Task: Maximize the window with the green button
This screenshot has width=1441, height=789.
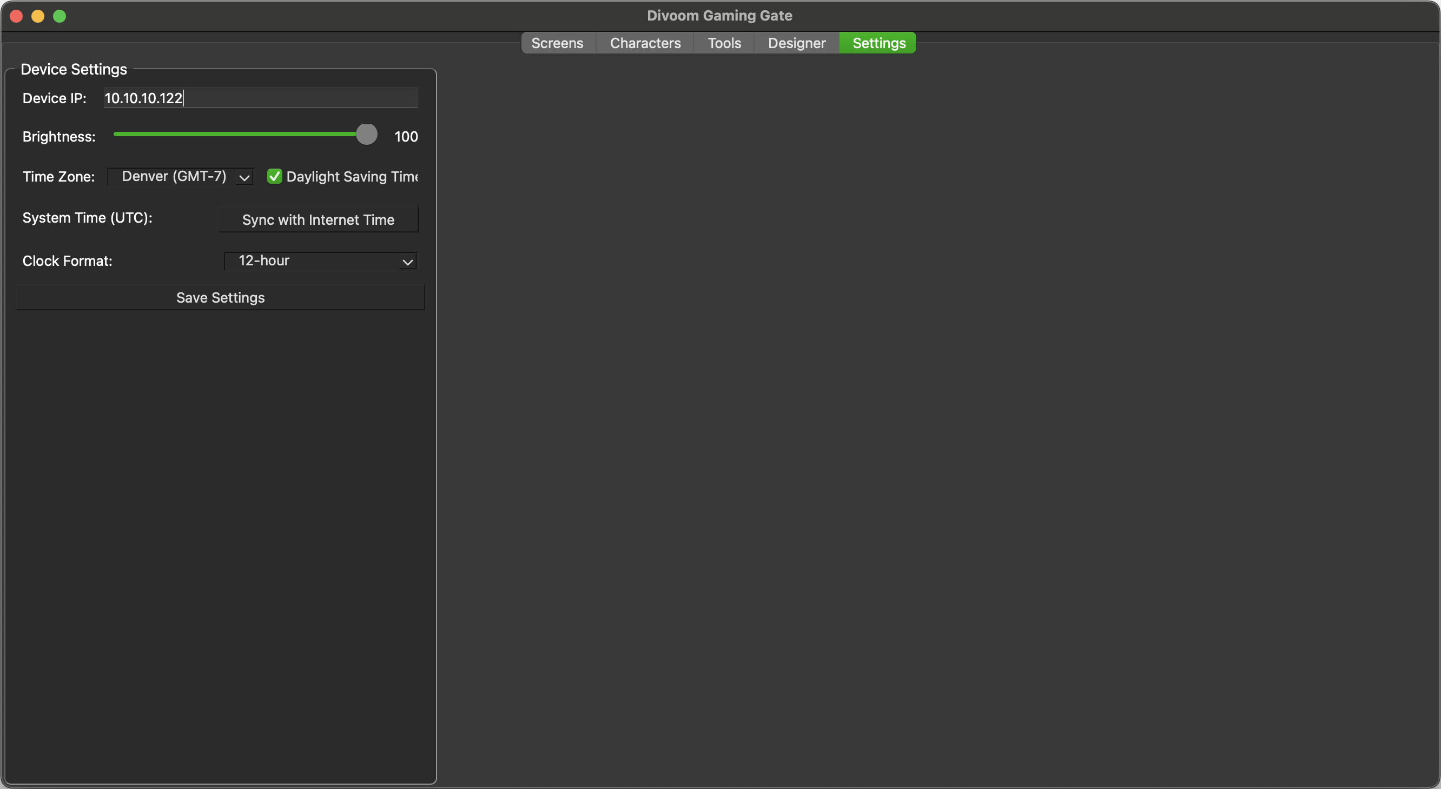Action: 60,16
